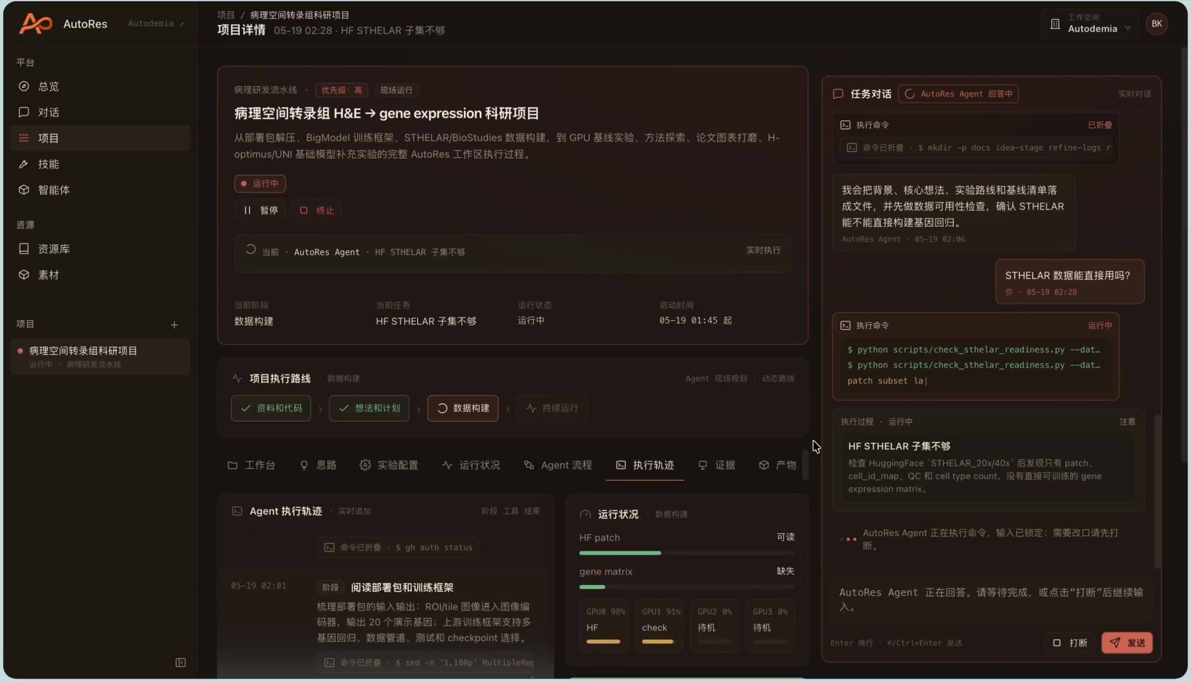Send message with 发送 button
This screenshot has width=1191, height=682.
point(1127,643)
